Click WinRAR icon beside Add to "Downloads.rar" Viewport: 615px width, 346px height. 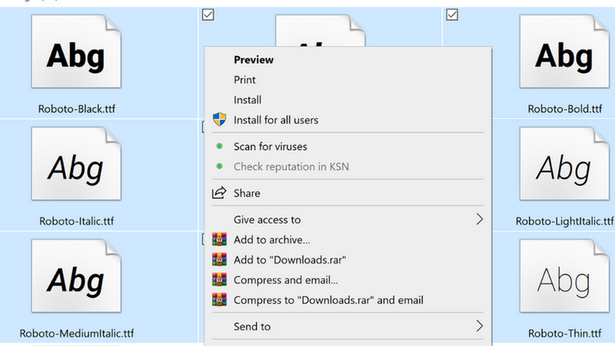click(x=219, y=259)
